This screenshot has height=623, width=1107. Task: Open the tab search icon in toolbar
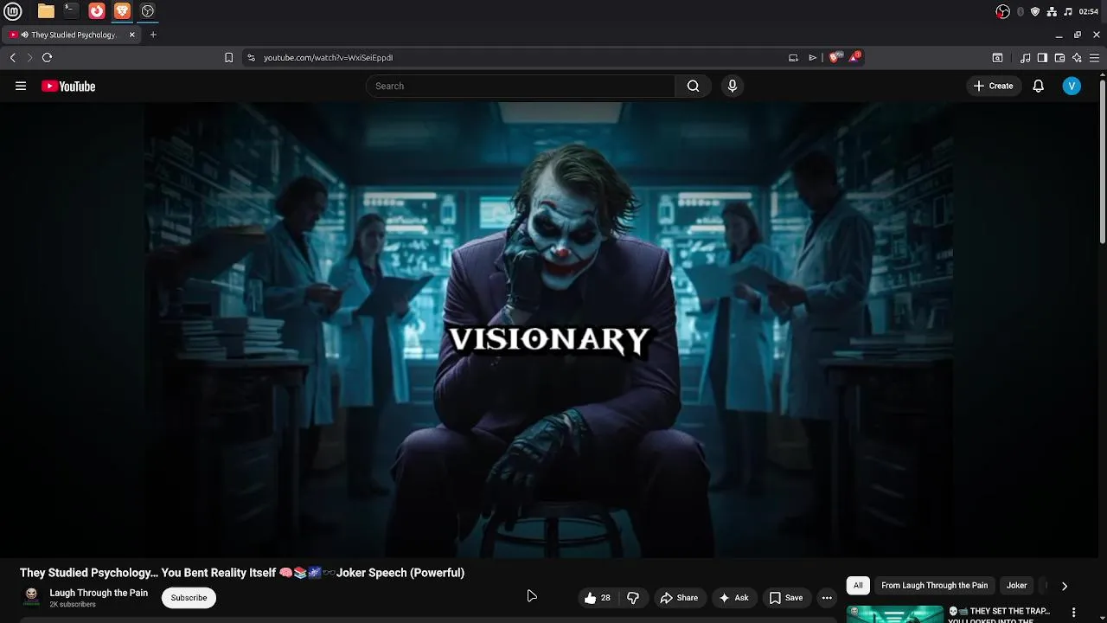(x=997, y=58)
